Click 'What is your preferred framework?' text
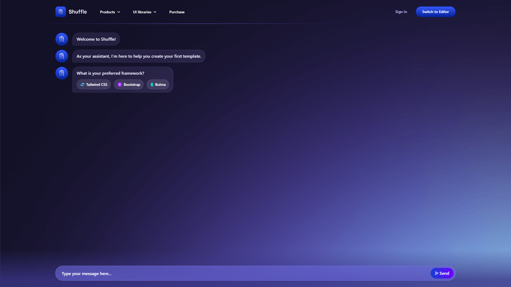This screenshot has height=287, width=511. tap(110, 73)
